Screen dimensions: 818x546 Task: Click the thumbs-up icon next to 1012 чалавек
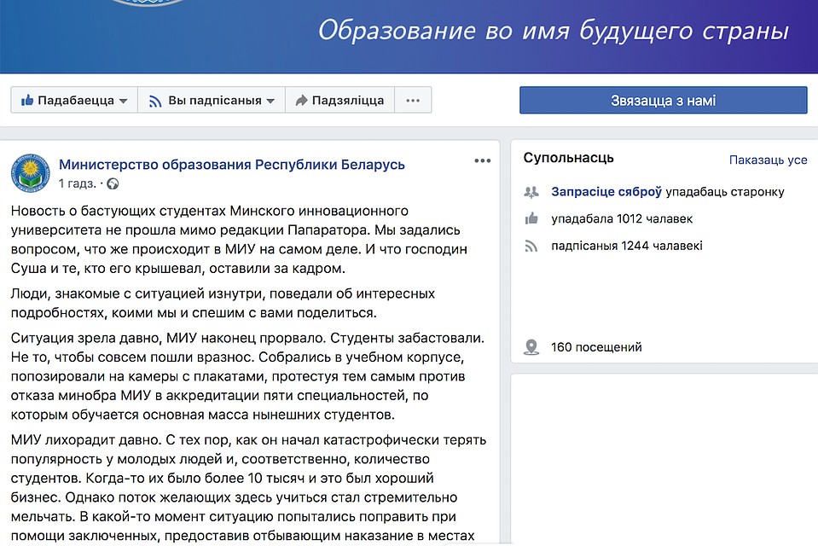tap(531, 218)
